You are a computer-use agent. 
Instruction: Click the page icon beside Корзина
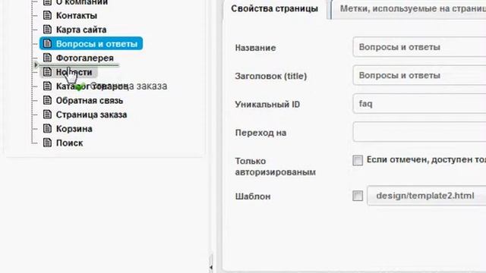tap(47, 128)
